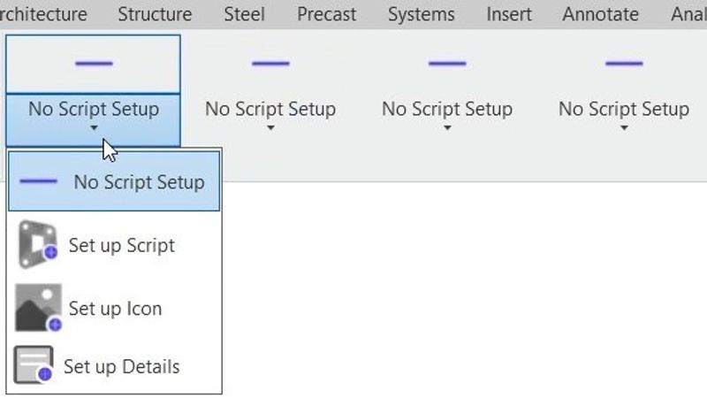Collapse the first No Script Setup dropdown arrow

[x=94, y=129]
